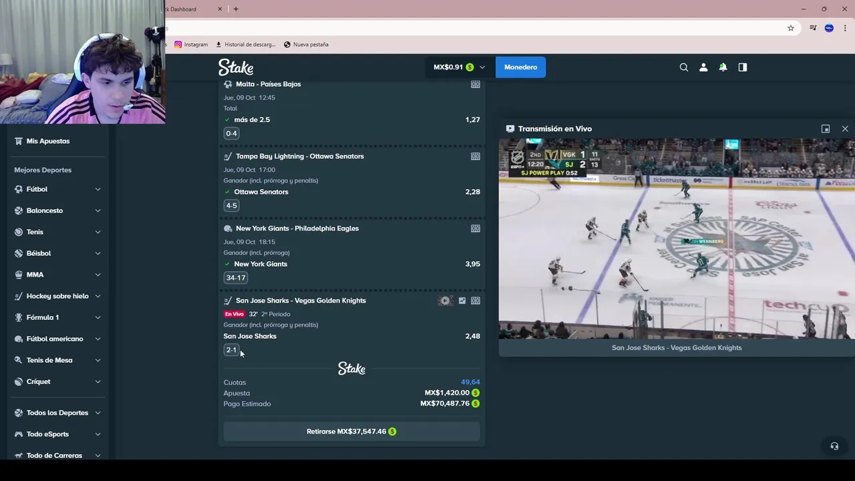Image resolution: width=855 pixels, height=481 pixels.
Task: Click the live hockey stream video
Action: tap(677, 238)
